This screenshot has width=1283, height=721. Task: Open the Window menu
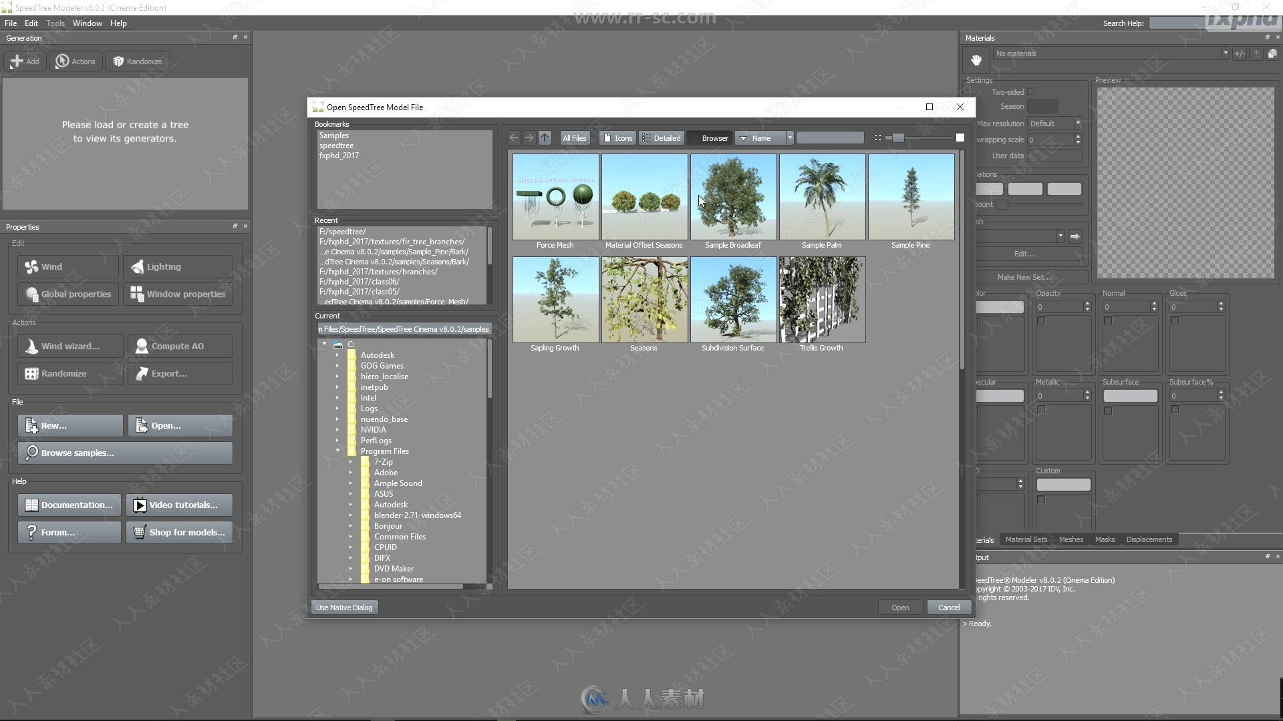(88, 23)
